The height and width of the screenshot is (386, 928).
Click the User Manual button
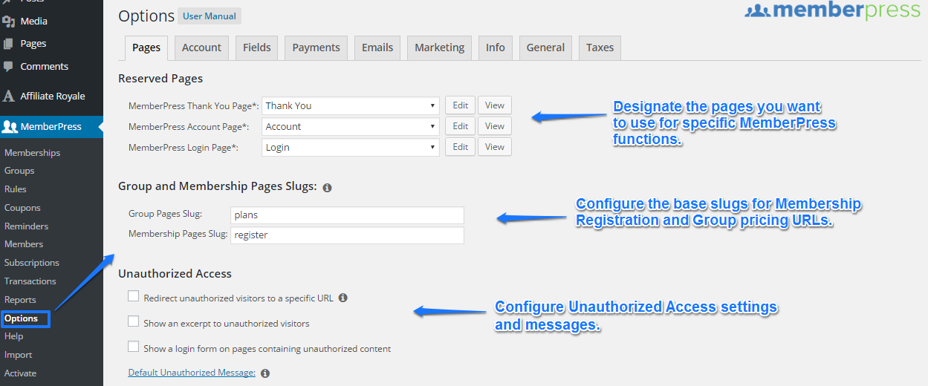click(210, 16)
